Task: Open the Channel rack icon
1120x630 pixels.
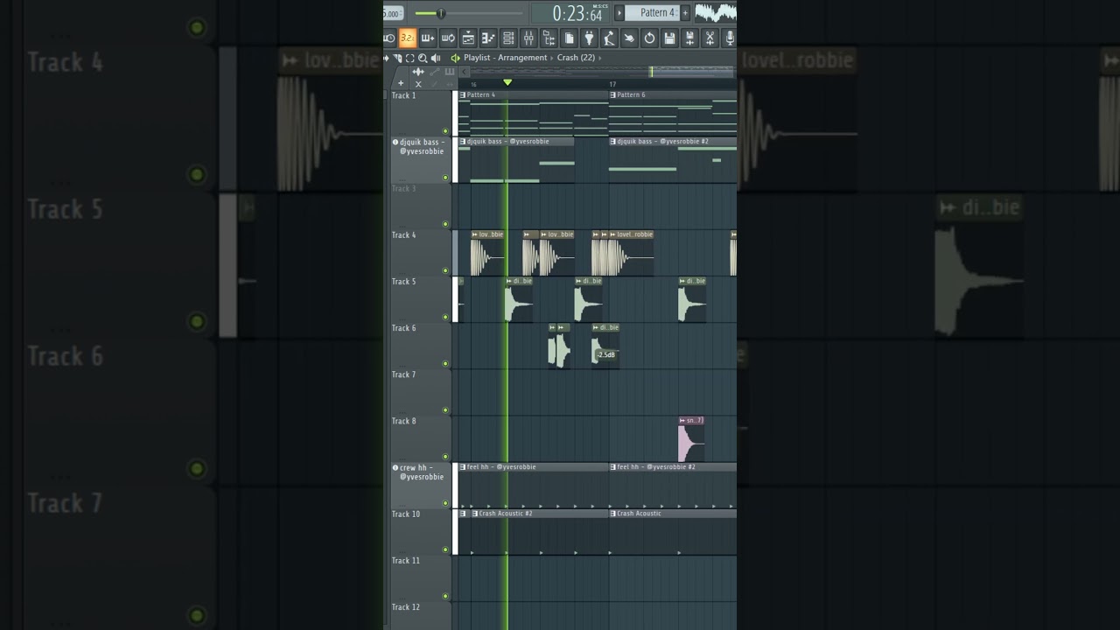Action: point(508,38)
